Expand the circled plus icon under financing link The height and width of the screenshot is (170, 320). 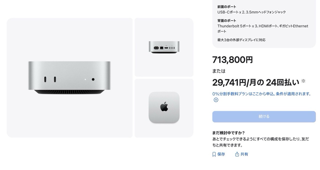point(216,100)
